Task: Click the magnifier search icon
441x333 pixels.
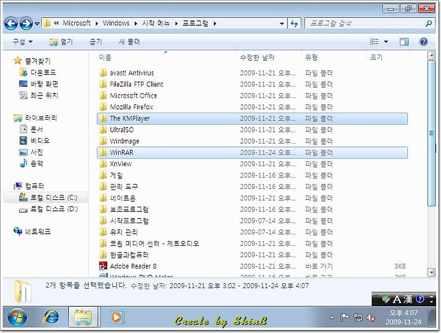Action: [x=429, y=23]
